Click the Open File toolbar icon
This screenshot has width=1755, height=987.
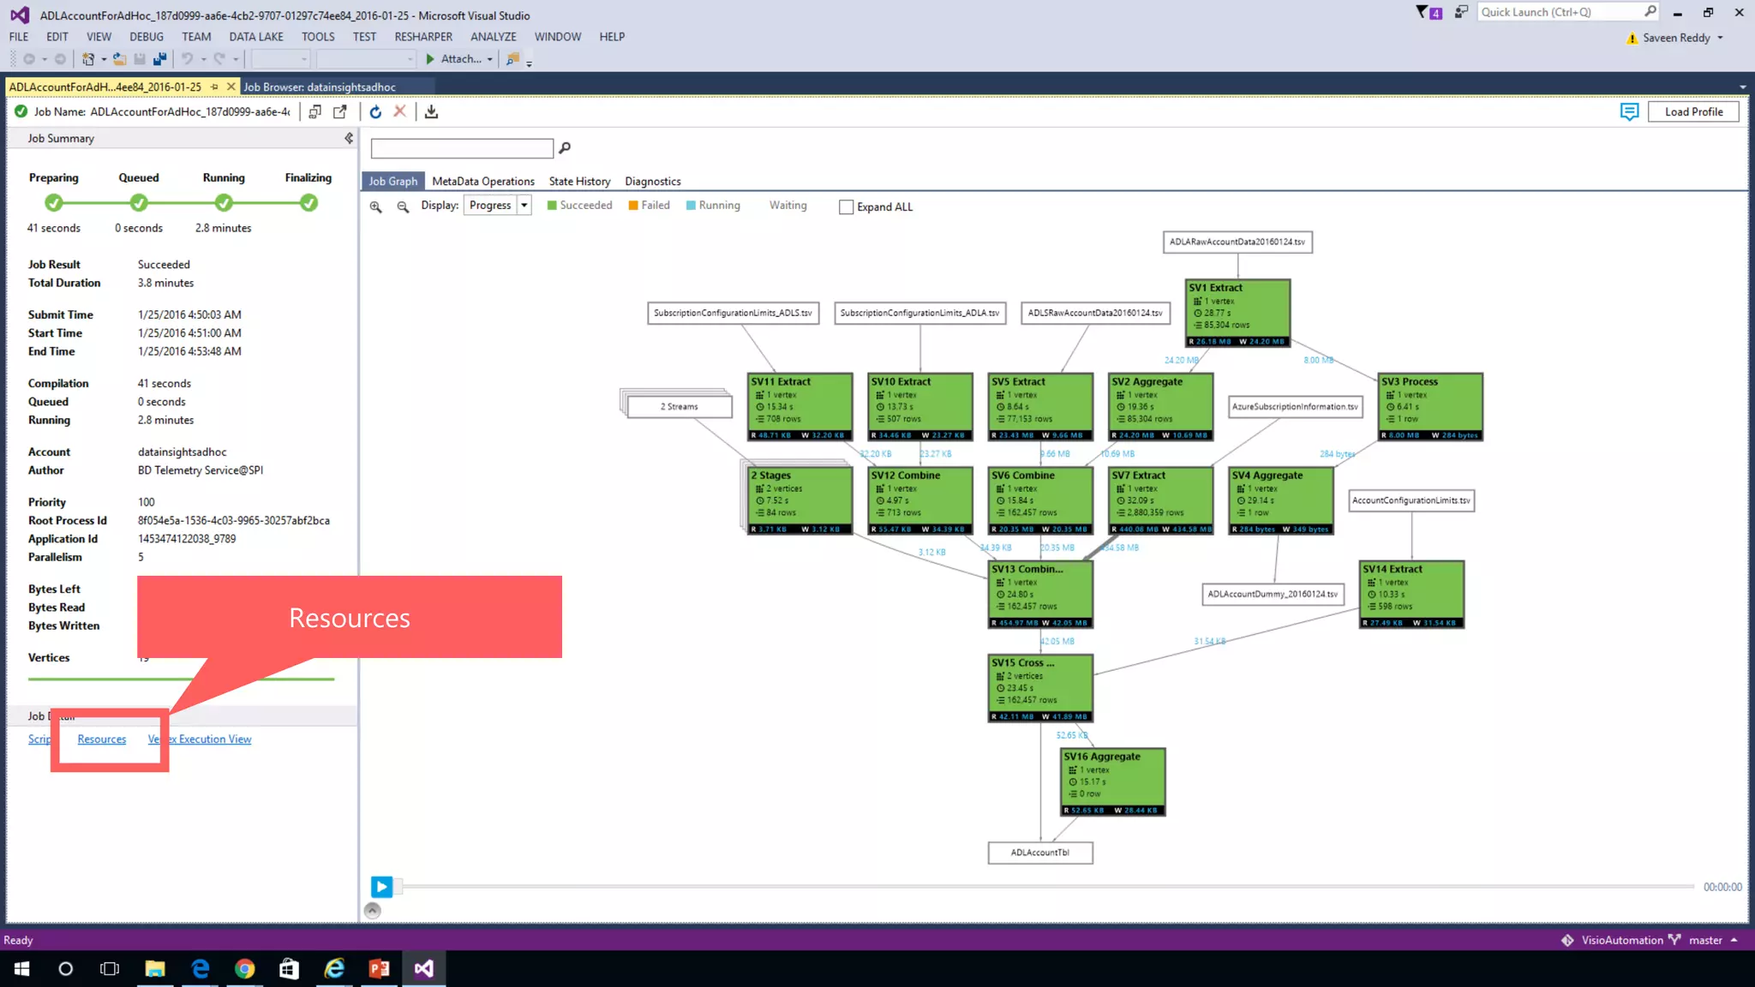point(119,59)
